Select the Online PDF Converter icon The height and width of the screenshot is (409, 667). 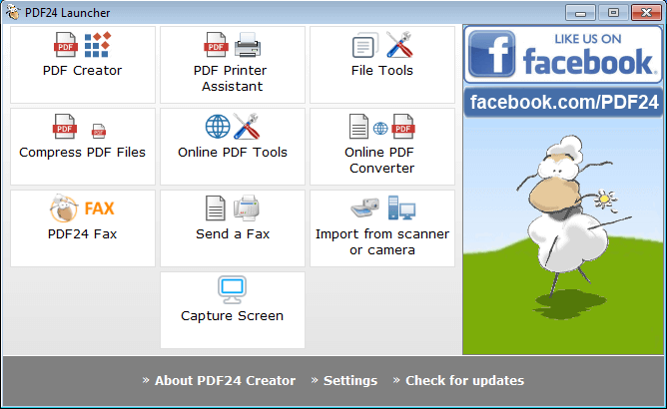[382, 128]
